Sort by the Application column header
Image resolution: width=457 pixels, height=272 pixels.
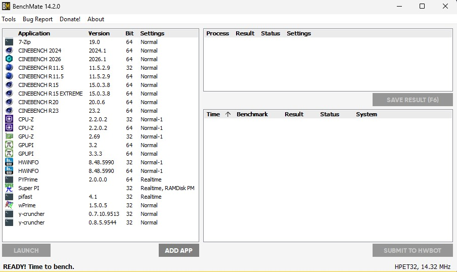pyautogui.click(x=34, y=33)
